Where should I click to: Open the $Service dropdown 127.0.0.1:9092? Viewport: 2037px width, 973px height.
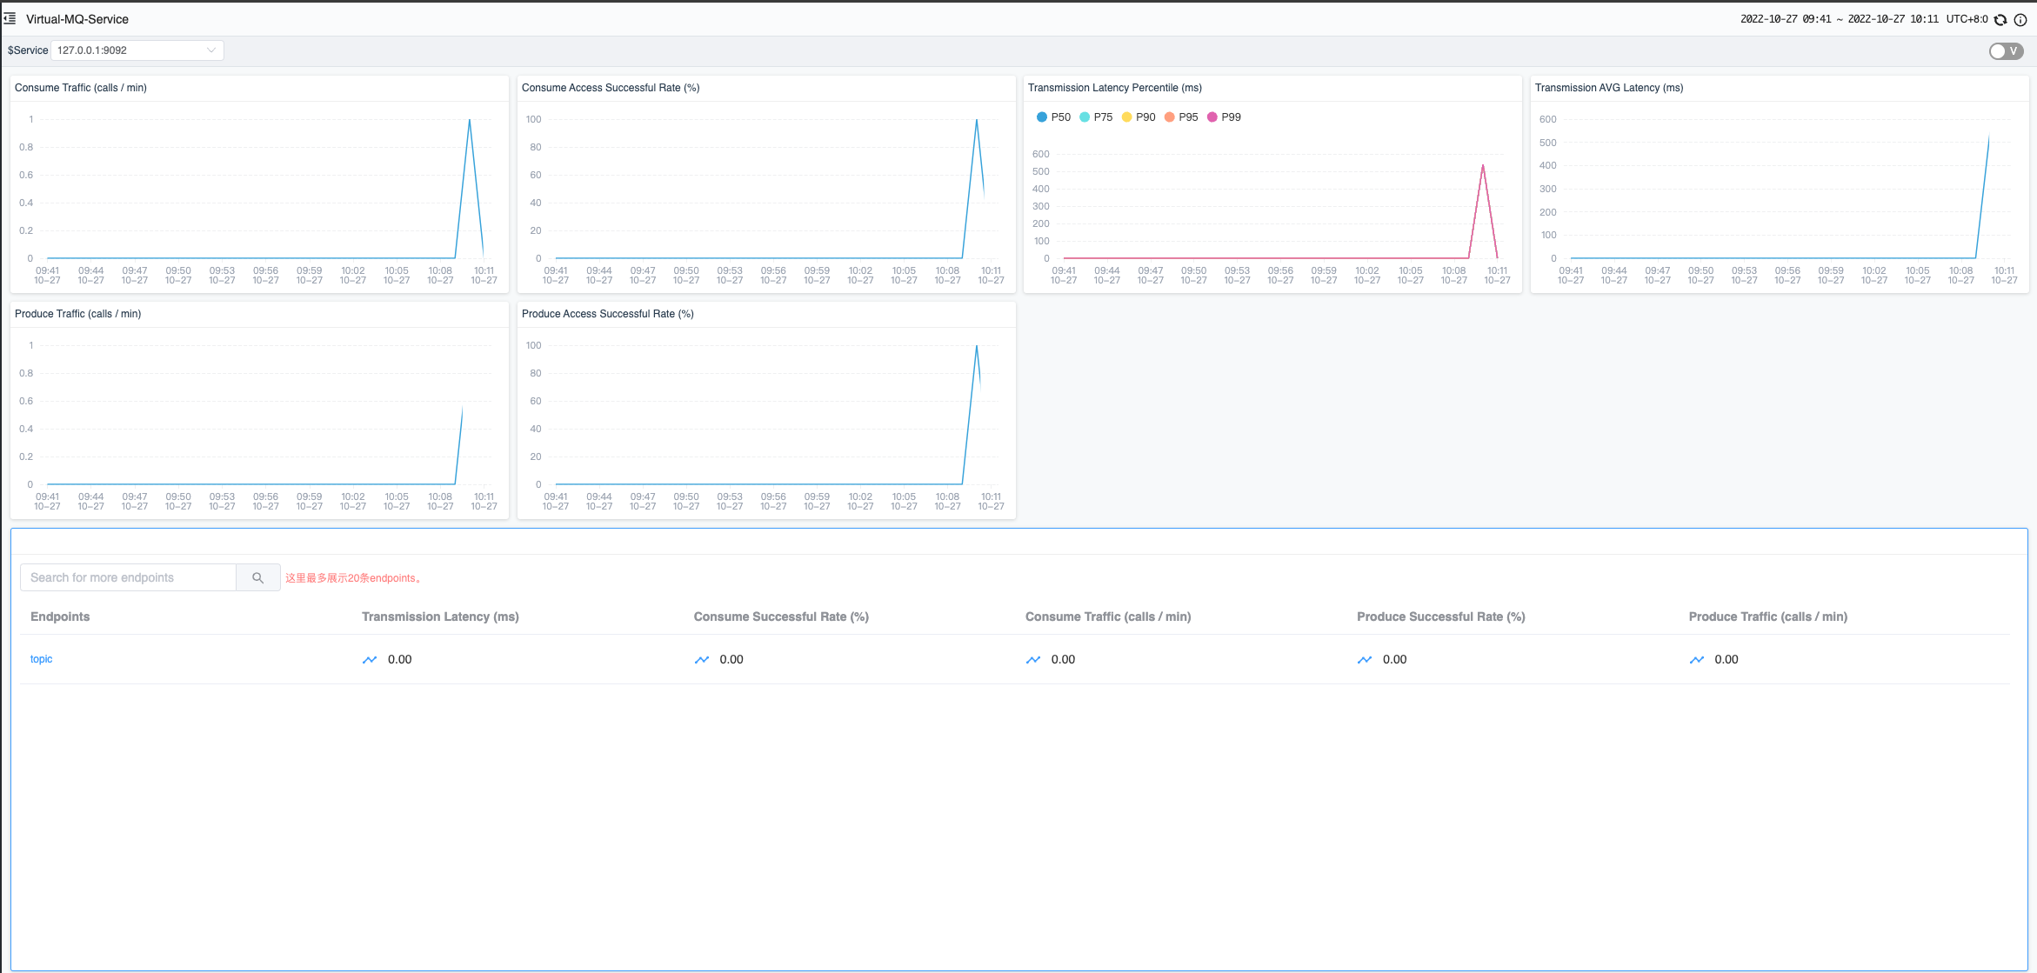tap(137, 50)
